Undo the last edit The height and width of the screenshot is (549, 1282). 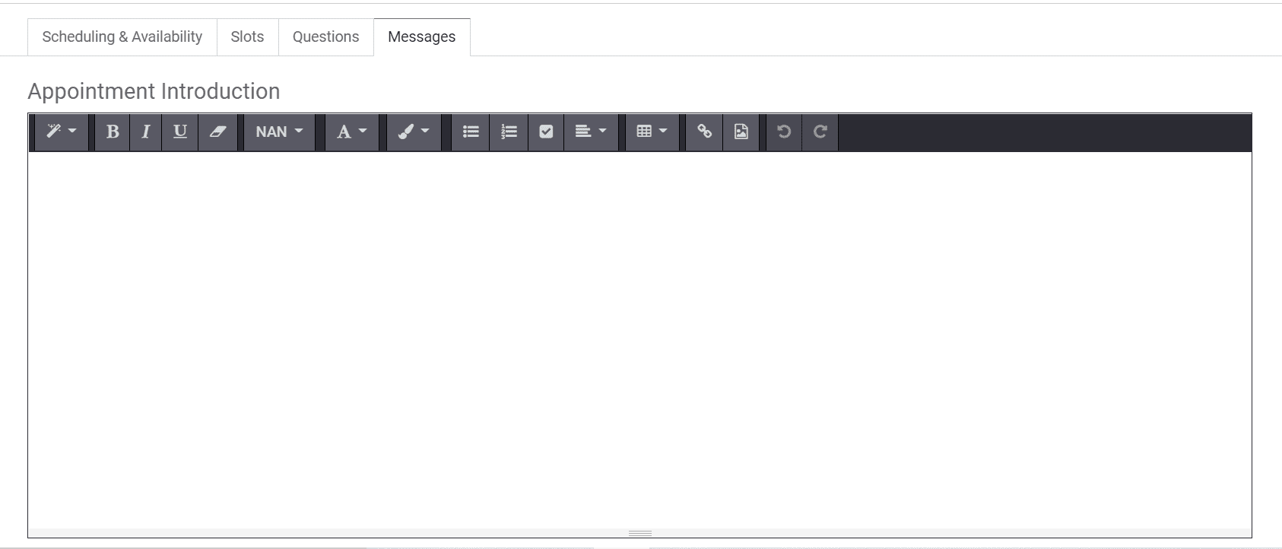click(784, 132)
